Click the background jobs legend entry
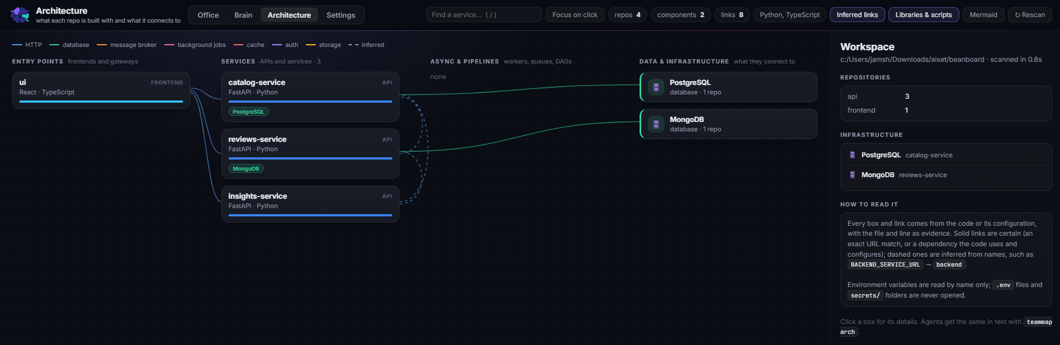The image size is (1060, 345). (195, 45)
